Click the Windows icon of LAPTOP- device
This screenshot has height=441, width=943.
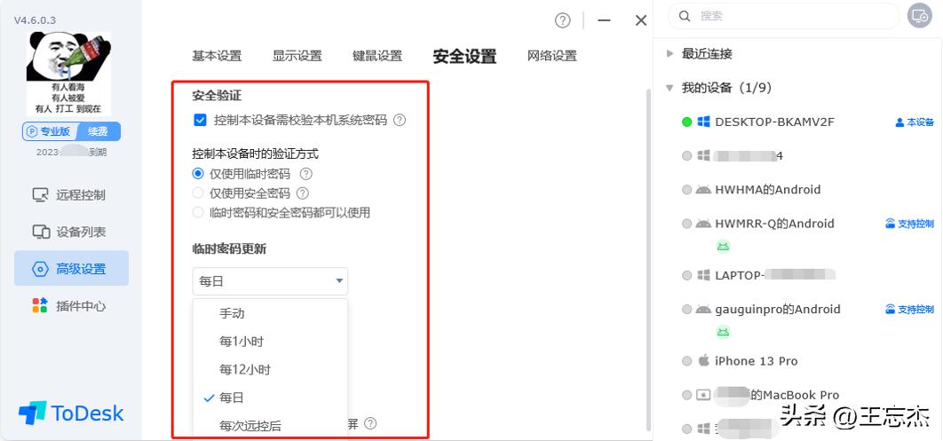(x=703, y=275)
